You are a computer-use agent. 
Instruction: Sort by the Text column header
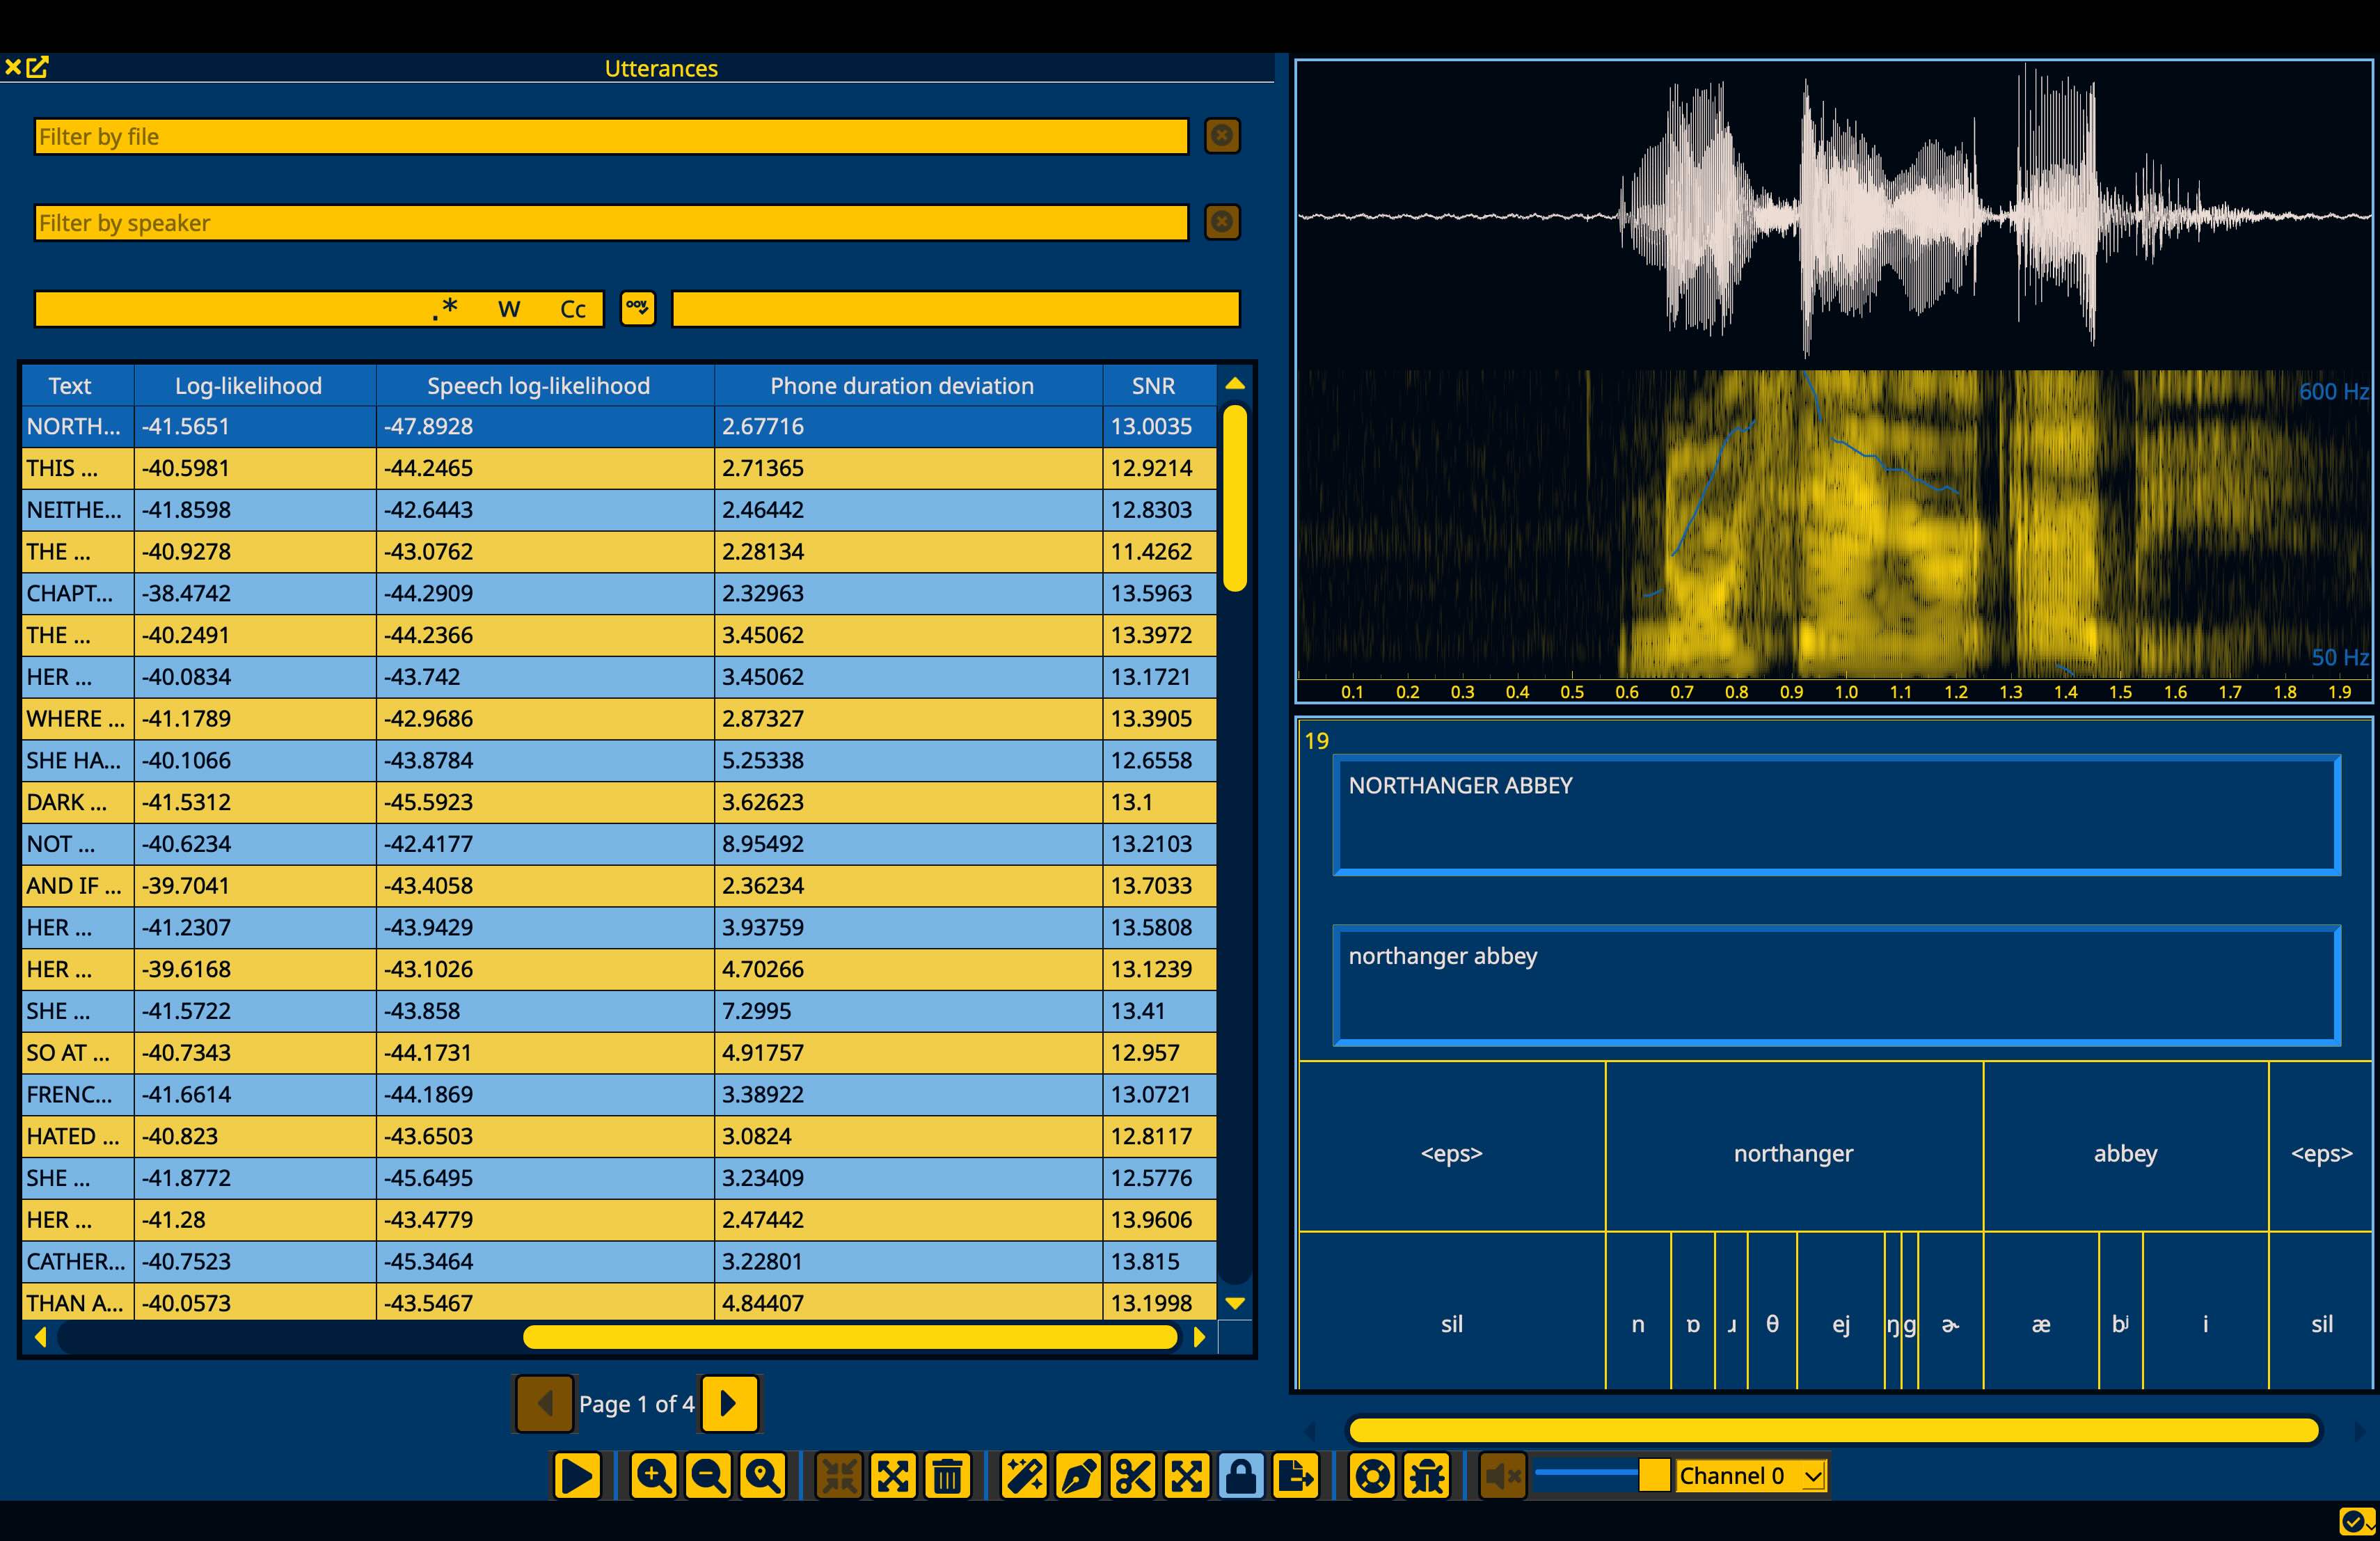click(x=70, y=386)
